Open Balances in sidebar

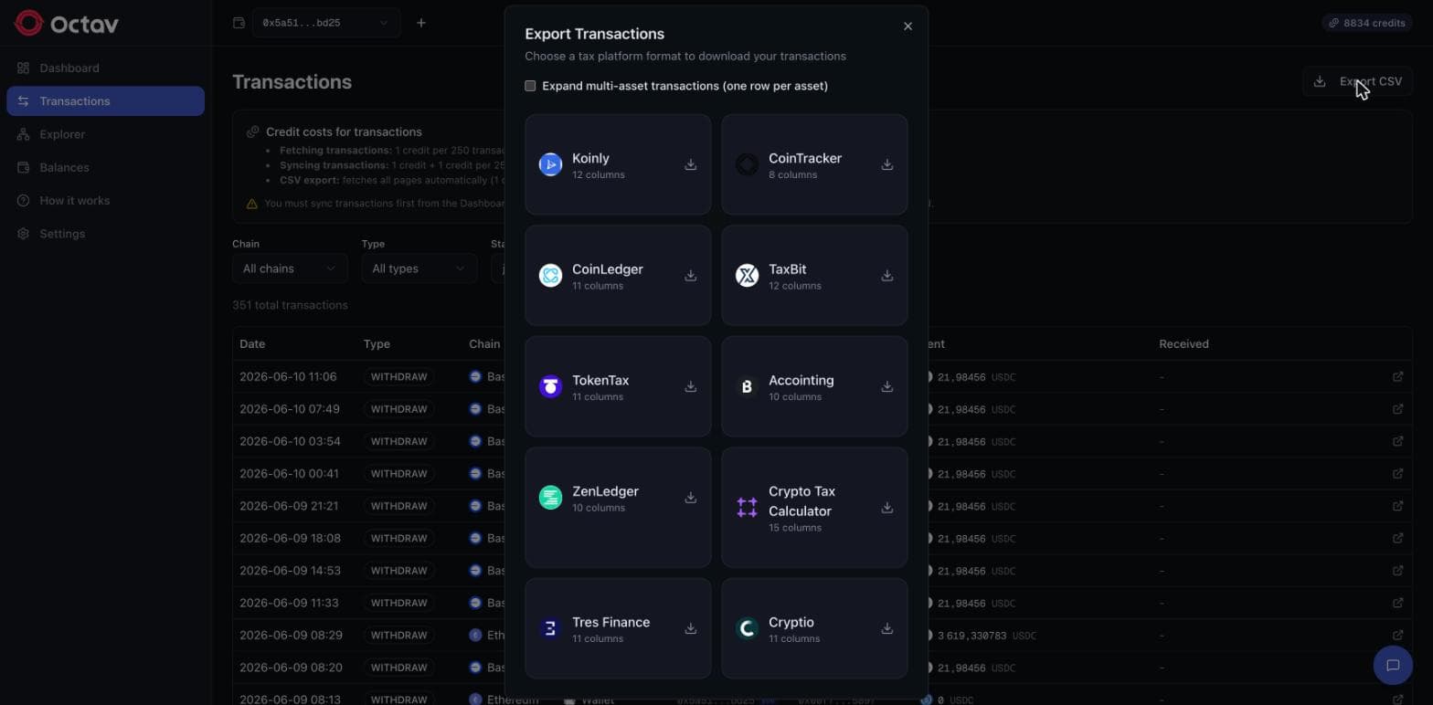tap(105, 167)
